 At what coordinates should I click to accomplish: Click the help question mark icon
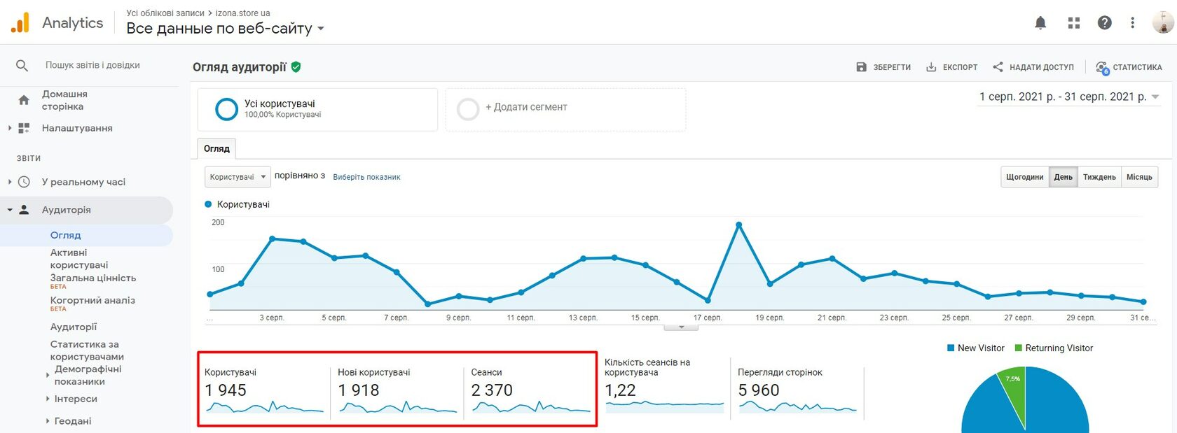1105,23
